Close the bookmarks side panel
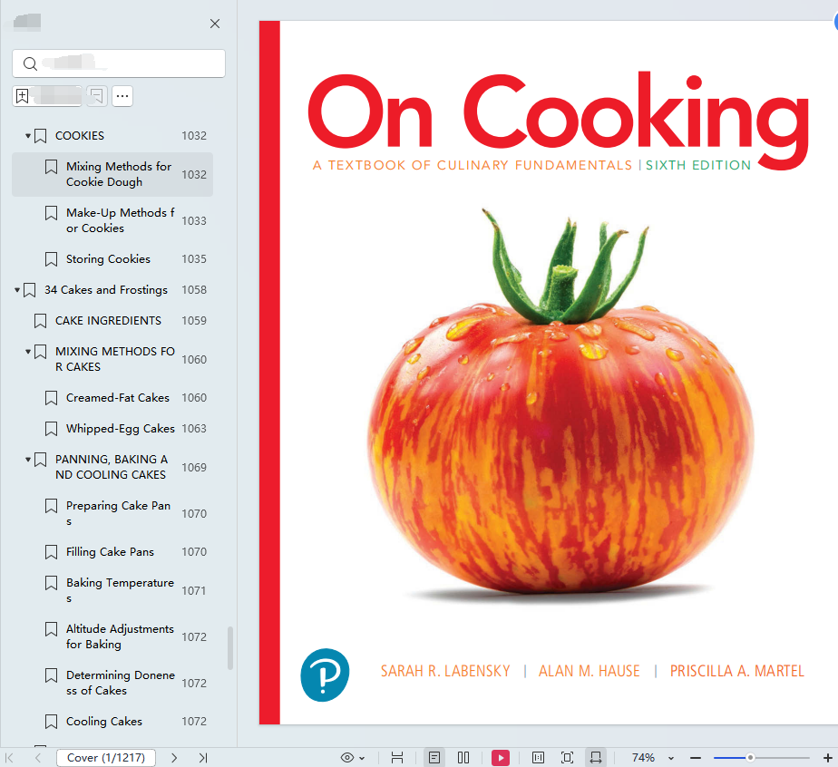838x767 pixels. point(215,24)
